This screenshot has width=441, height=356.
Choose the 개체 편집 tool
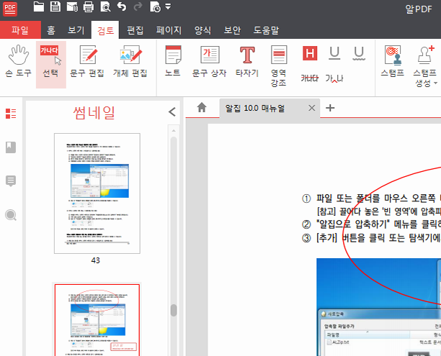(130, 62)
